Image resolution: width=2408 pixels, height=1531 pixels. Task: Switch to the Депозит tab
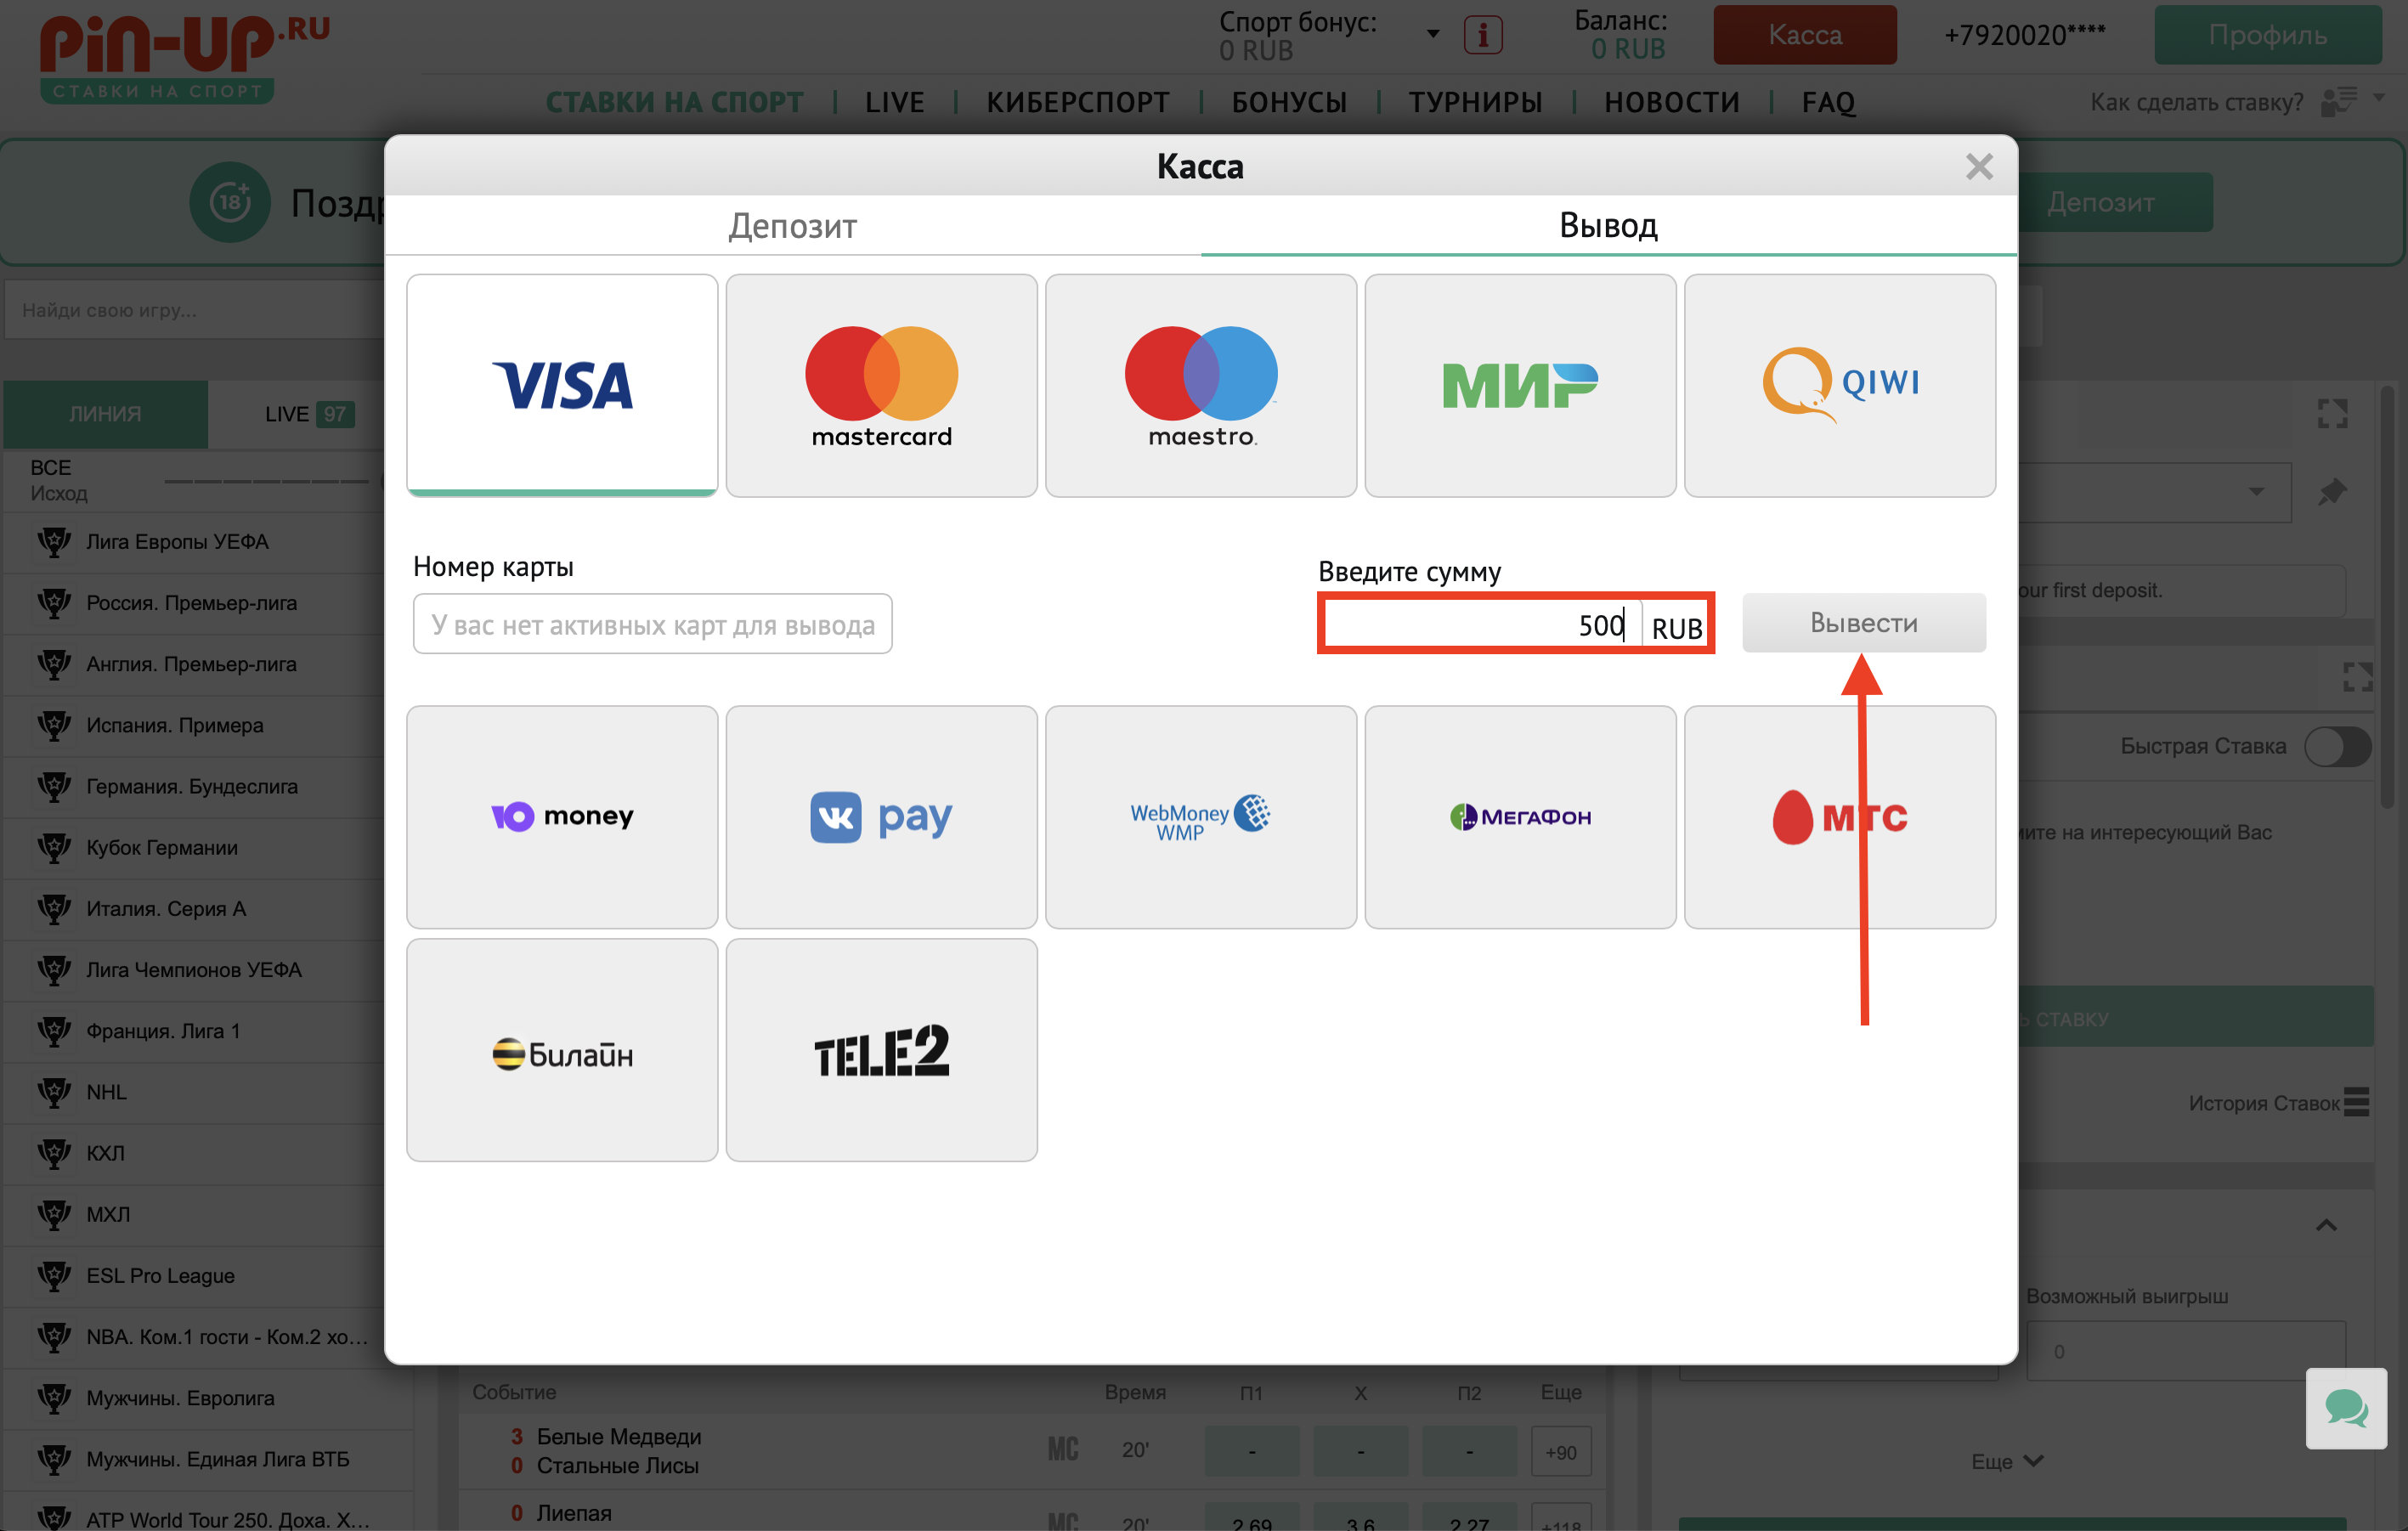click(x=792, y=226)
